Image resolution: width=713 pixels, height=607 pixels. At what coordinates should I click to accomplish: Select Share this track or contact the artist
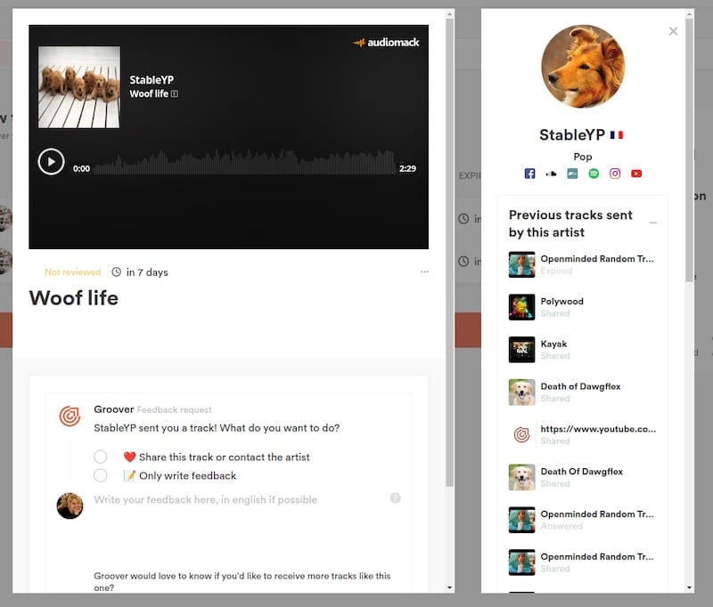coord(101,457)
